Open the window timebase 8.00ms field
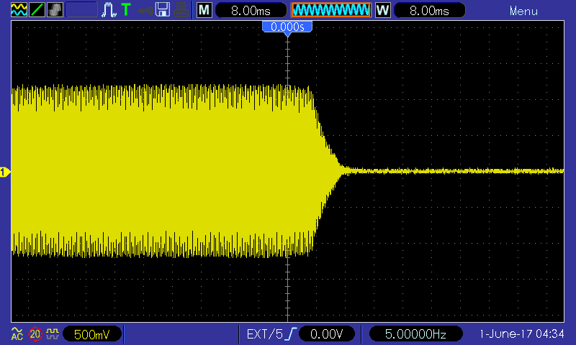 (428, 11)
